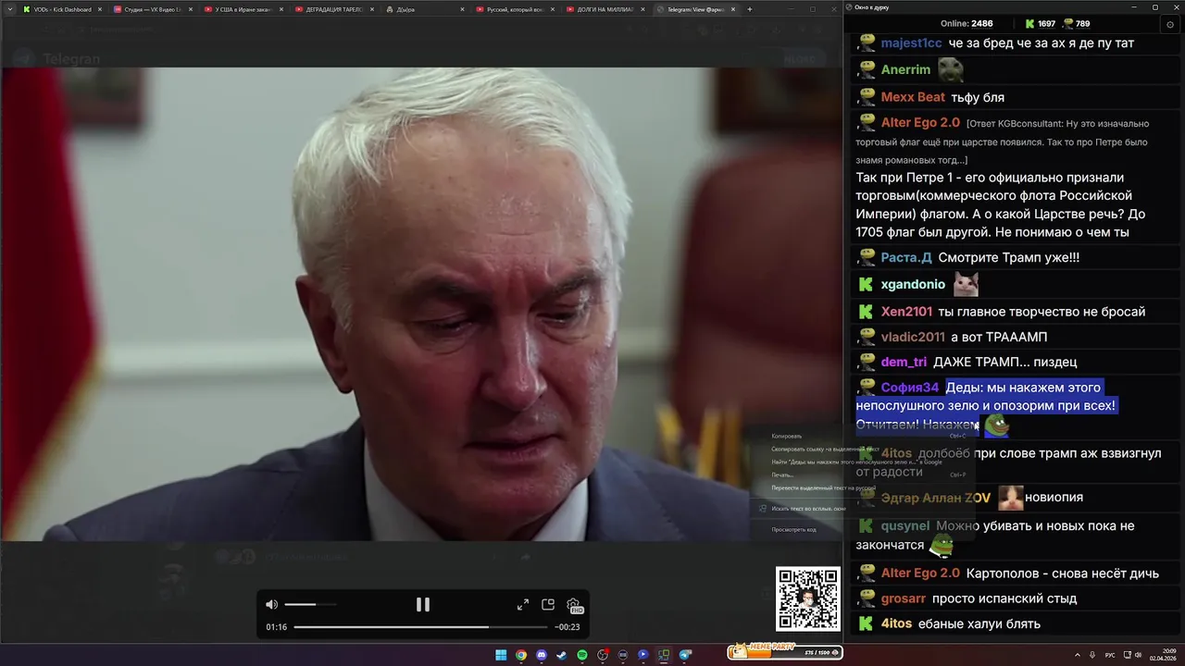This screenshot has width=1185, height=666.
Task: Open a new browser tab
Action: click(x=750, y=9)
